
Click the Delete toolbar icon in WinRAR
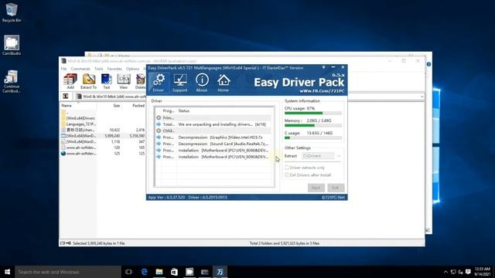(140, 82)
